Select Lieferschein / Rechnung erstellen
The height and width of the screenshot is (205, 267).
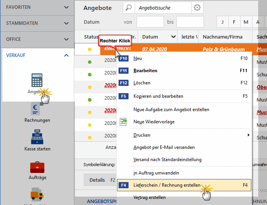tap(167, 185)
